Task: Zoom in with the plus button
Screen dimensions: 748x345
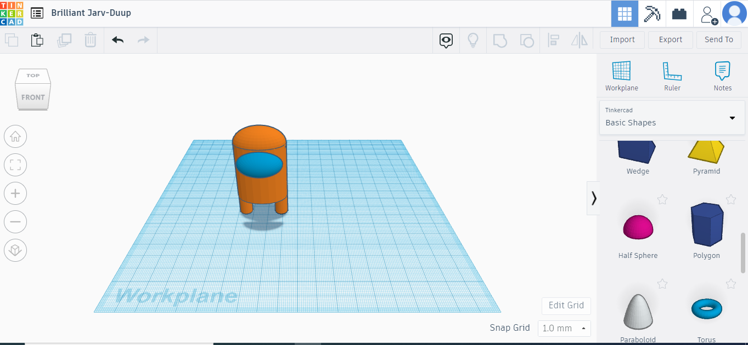Action: click(15, 193)
